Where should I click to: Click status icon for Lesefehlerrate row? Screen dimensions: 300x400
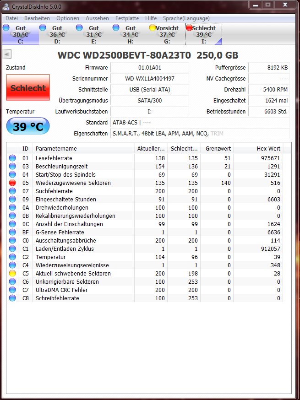pos(12,158)
